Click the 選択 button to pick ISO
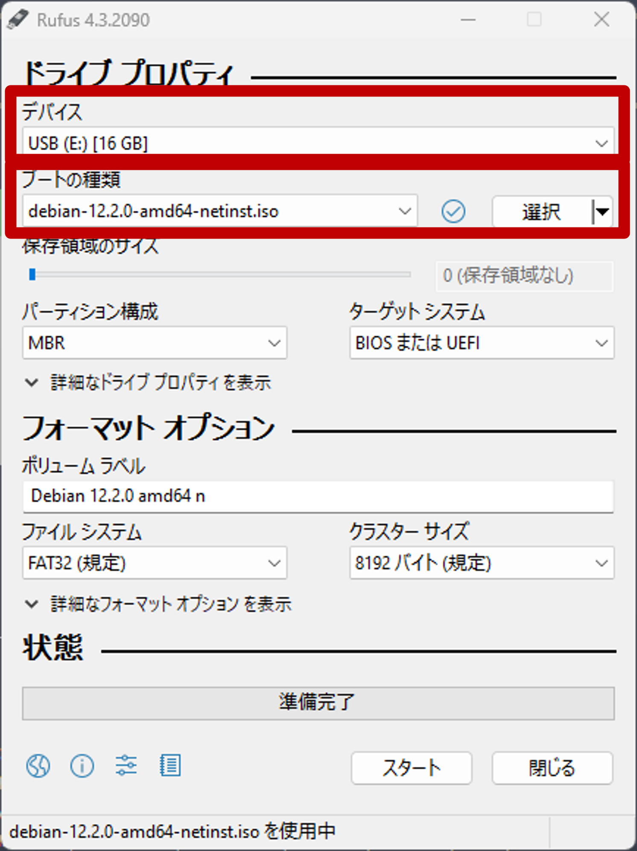 [542, 211]
